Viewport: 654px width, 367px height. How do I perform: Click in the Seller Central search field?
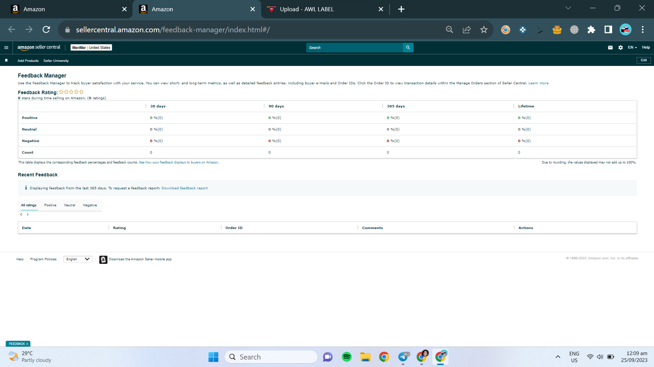click(354, 48)
